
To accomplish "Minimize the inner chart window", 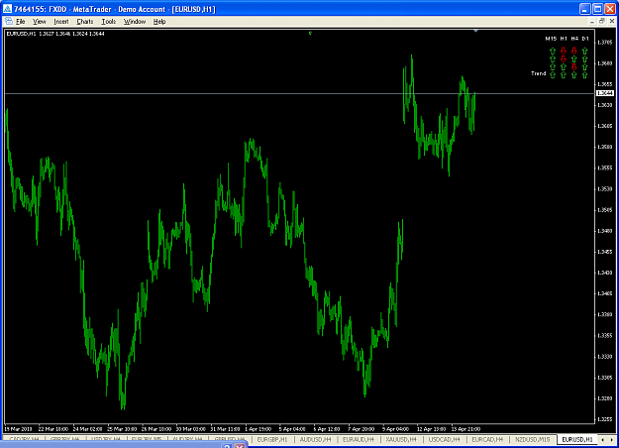I will coord(591,22).
